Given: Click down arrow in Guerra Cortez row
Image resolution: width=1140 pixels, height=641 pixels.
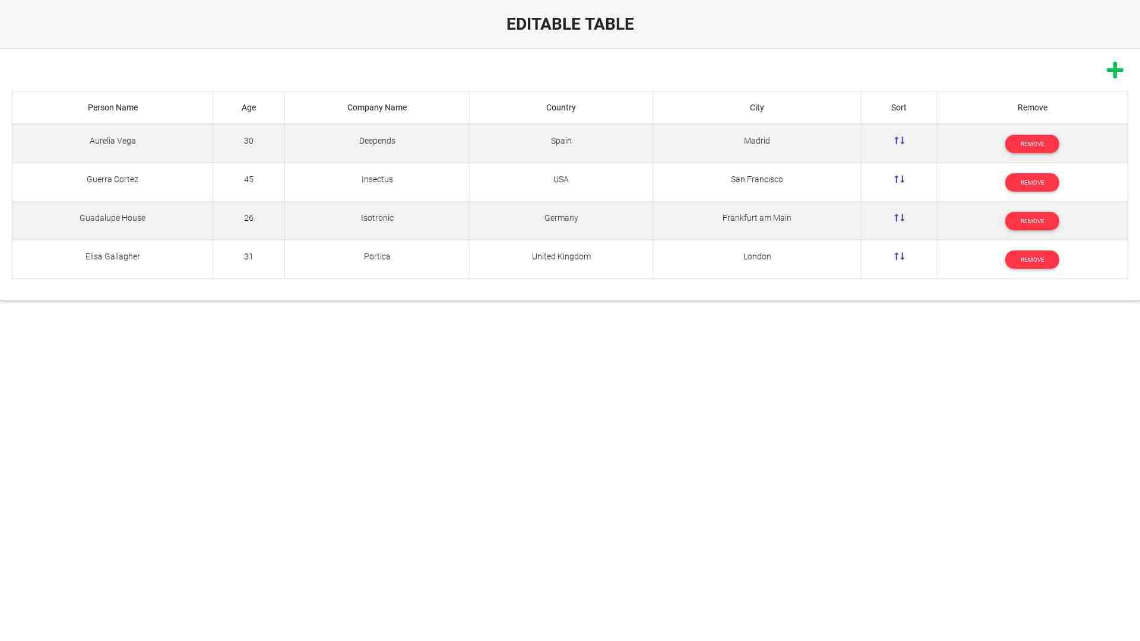Looking at the screenshot, I should pos(902,179).
